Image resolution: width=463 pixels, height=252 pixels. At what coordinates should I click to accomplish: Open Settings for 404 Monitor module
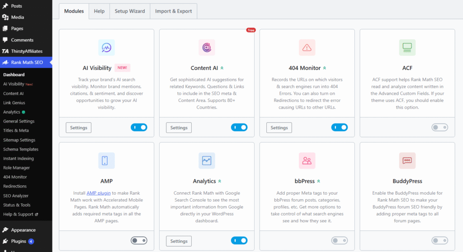[x=279, y=128]
